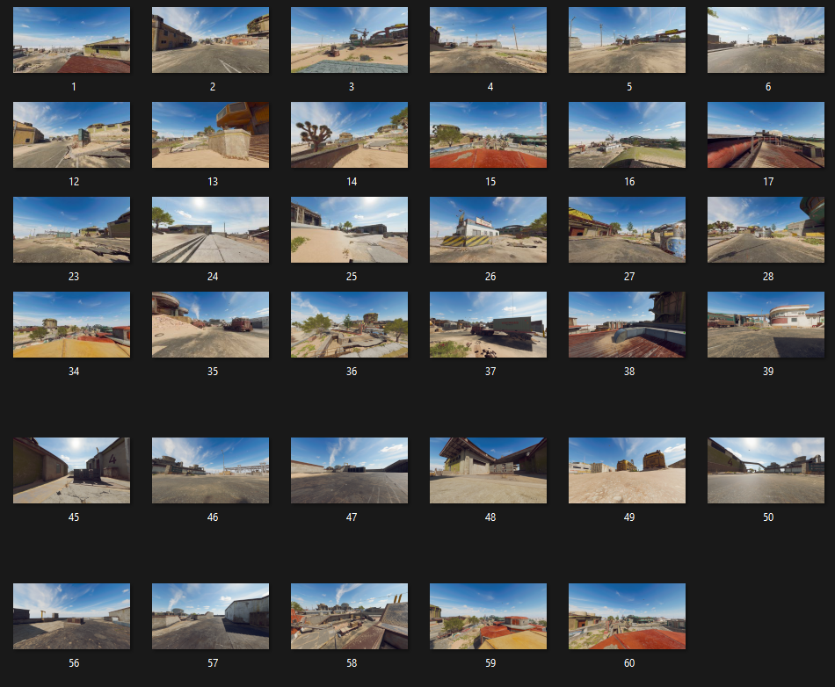Select thumbnail 37 with green truck
Screen dimensions: 835x687
pos(489,324)
